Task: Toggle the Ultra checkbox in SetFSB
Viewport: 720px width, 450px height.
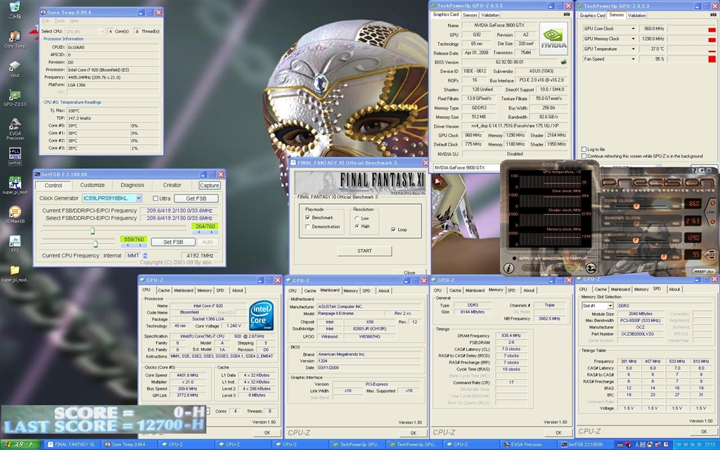Action: (155, 198)
